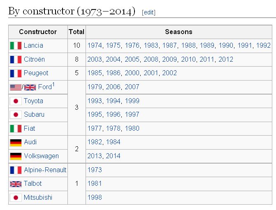
Task: Click the edit link by the heading
Action: coord(148,12)
